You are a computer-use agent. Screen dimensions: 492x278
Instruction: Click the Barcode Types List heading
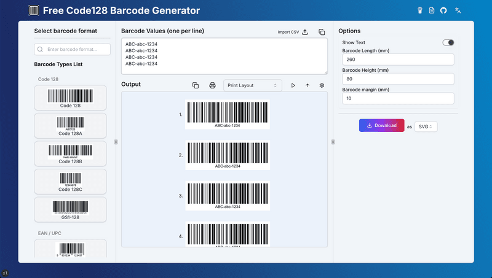pyautogui.click(x=58, y=64)
